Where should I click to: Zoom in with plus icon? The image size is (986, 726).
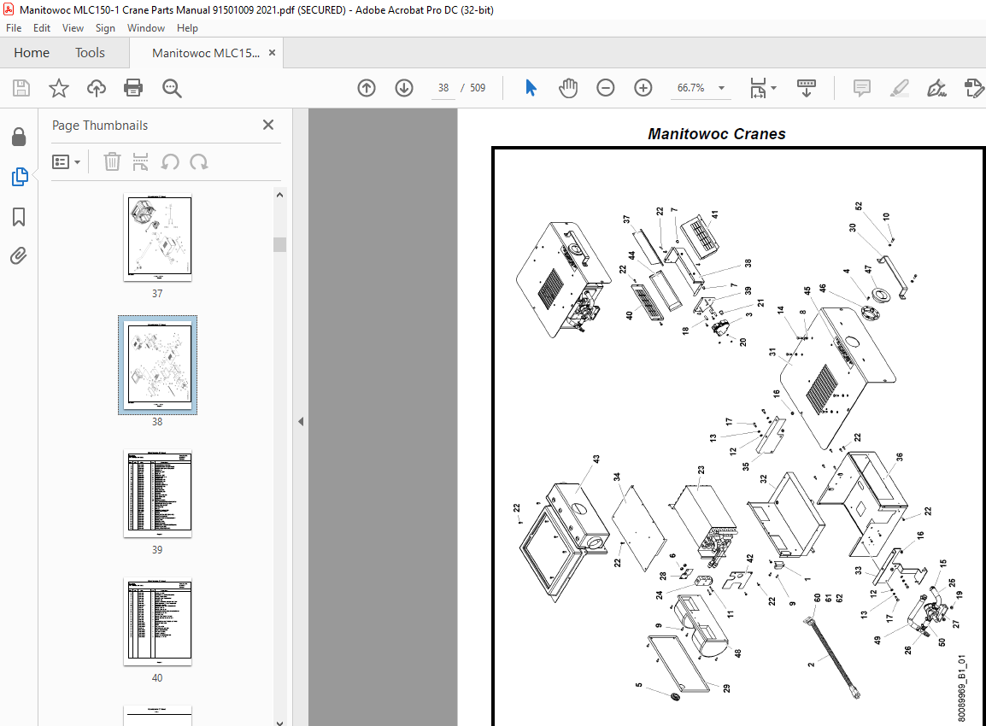click(643, 88)
